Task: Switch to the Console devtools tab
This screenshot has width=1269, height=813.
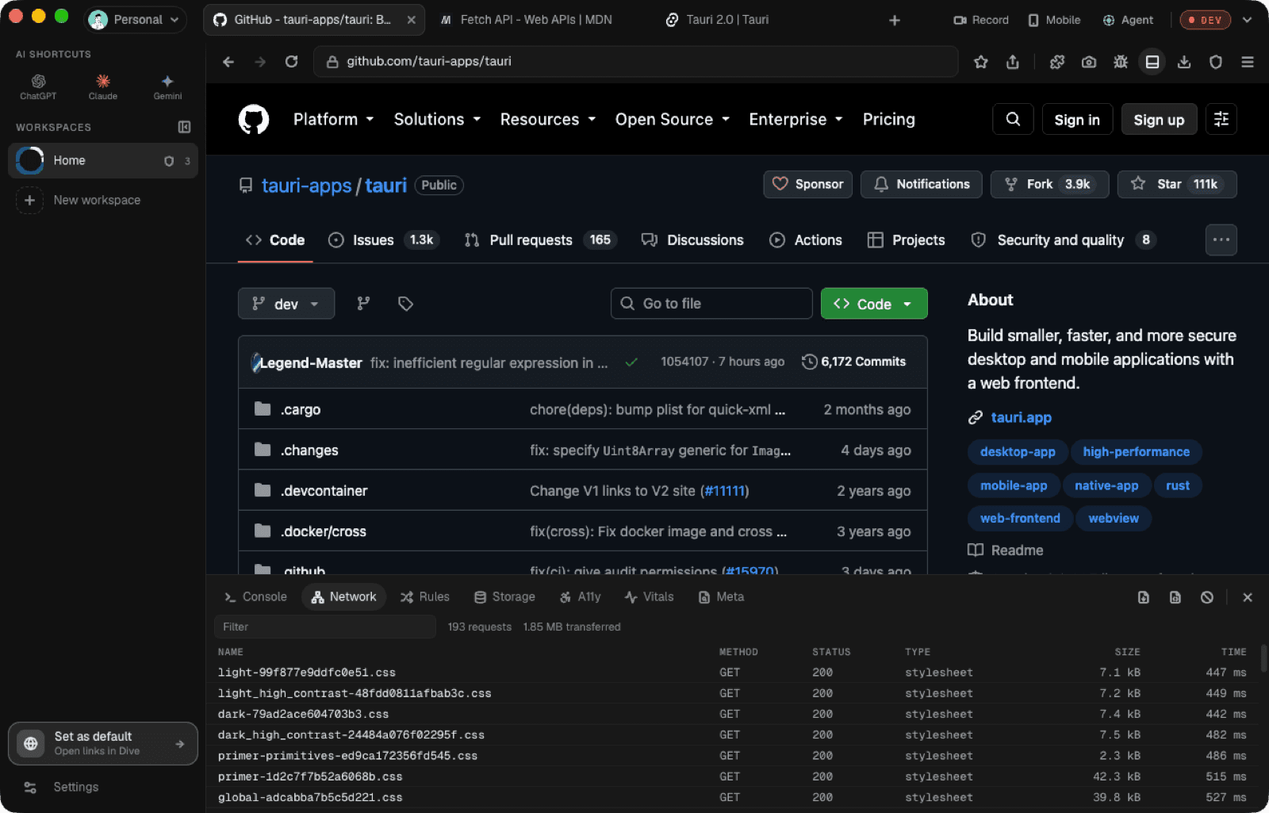Action: point(255,597)
